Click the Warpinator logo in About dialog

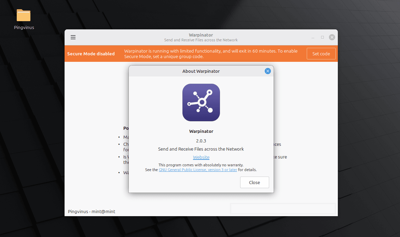click(x=201, y=102)
